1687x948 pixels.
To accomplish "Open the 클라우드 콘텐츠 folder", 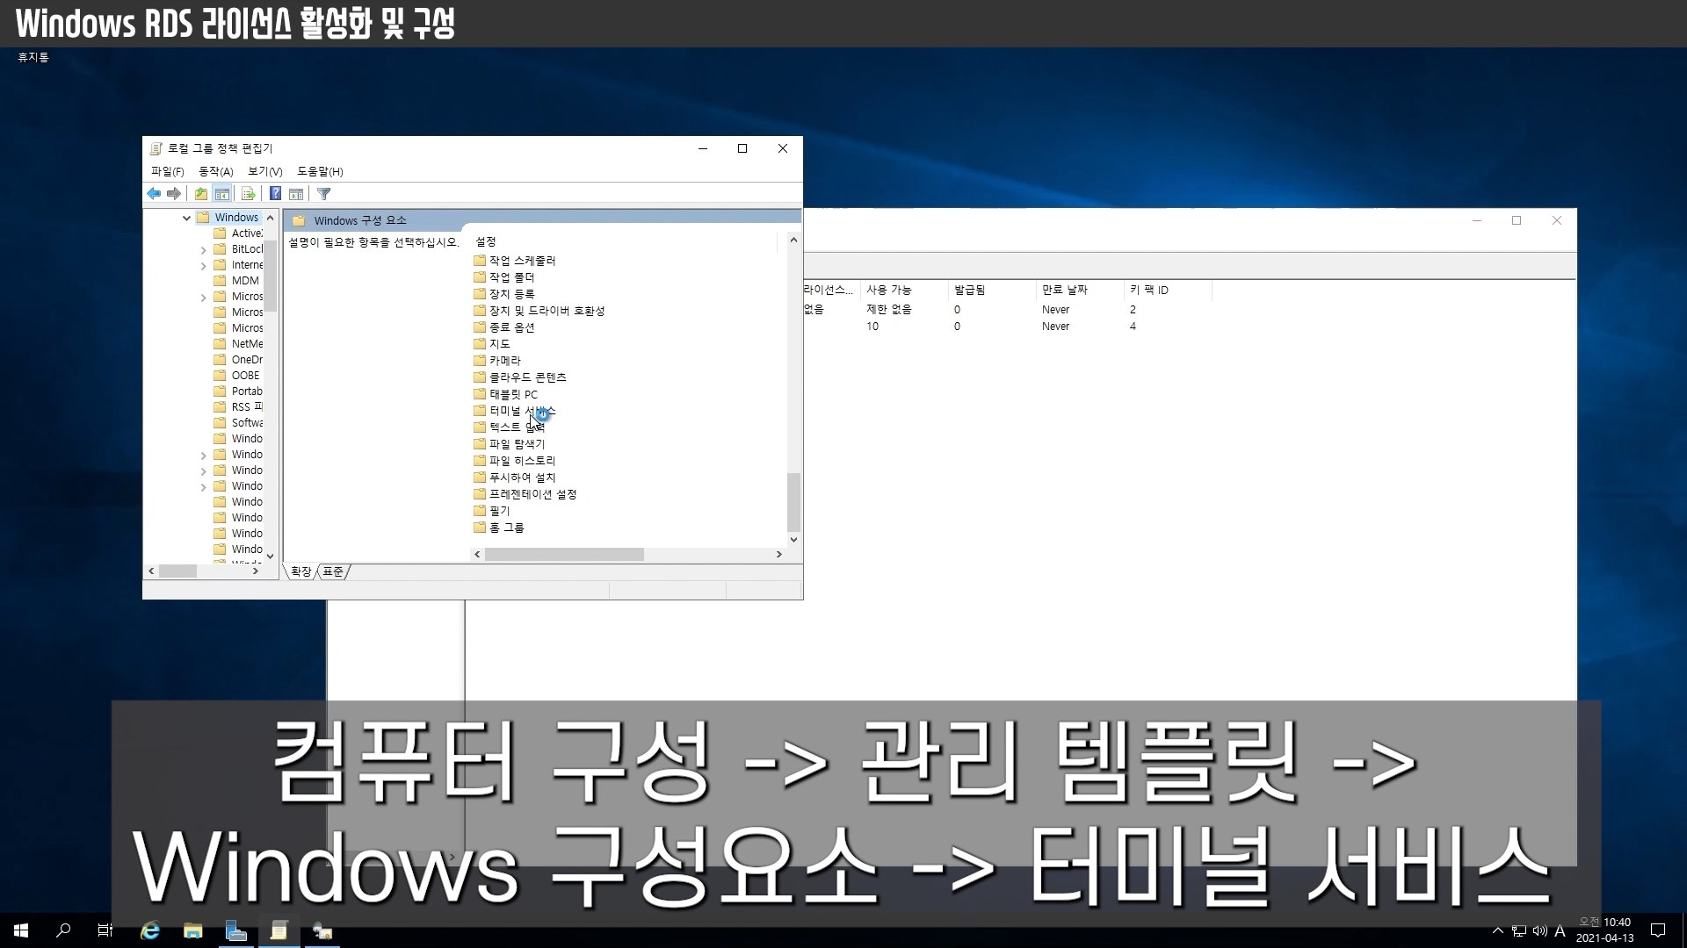I will click(x=519, y=377).
